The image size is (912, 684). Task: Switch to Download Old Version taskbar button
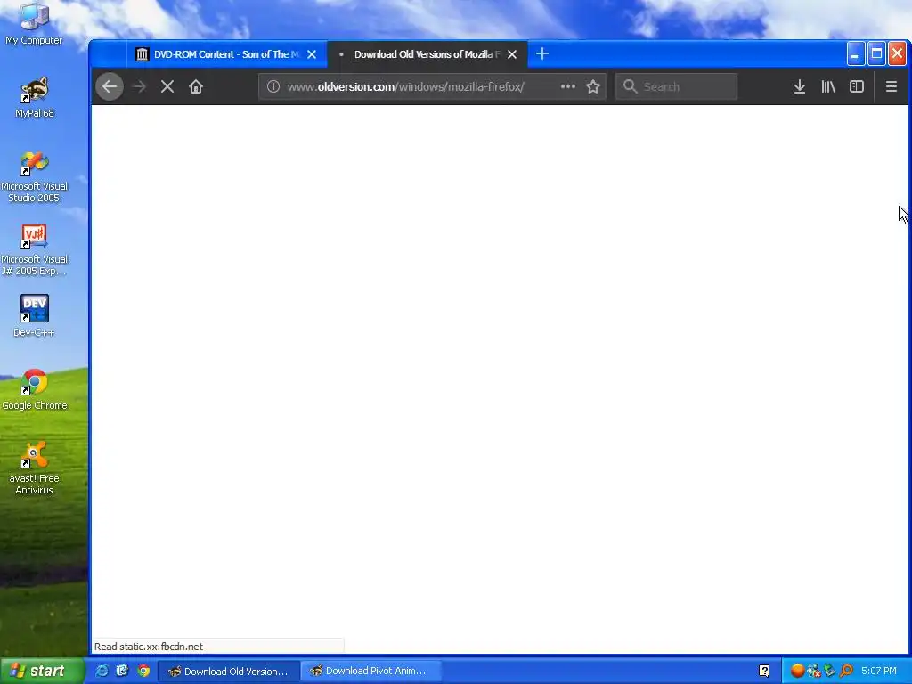[x=229, y=672]
